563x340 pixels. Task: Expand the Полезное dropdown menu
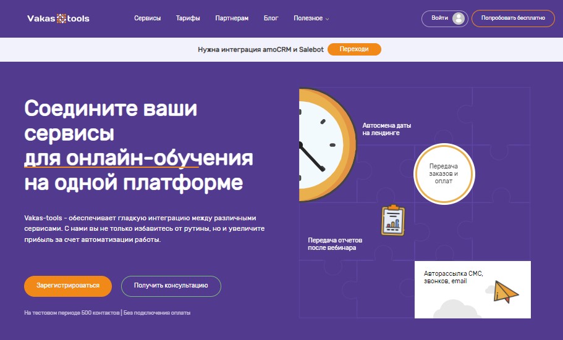(311, 19)
